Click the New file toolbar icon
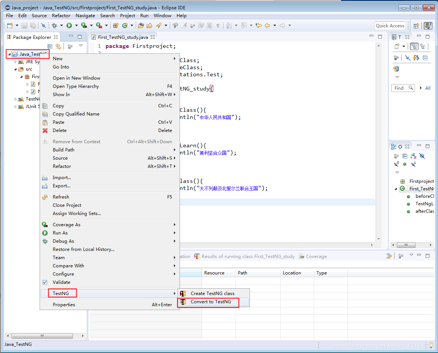The height and width of the screenshot is (353, 438). (x=10, y=25)
